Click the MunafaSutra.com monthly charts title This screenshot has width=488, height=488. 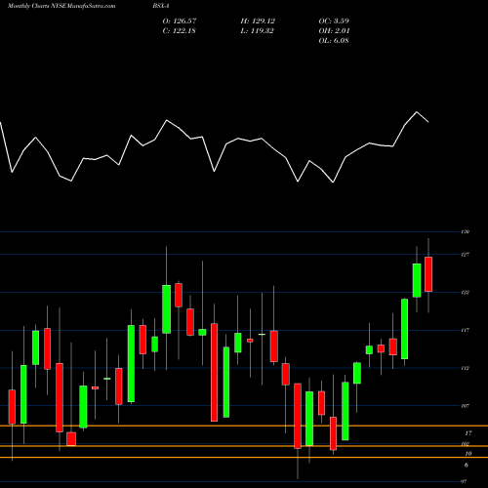coord(61,6)
